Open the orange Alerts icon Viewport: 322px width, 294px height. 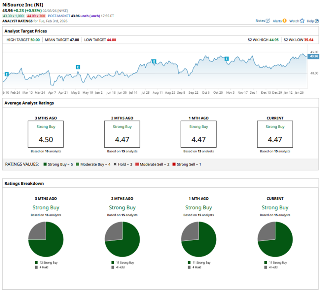click(284, 21)
